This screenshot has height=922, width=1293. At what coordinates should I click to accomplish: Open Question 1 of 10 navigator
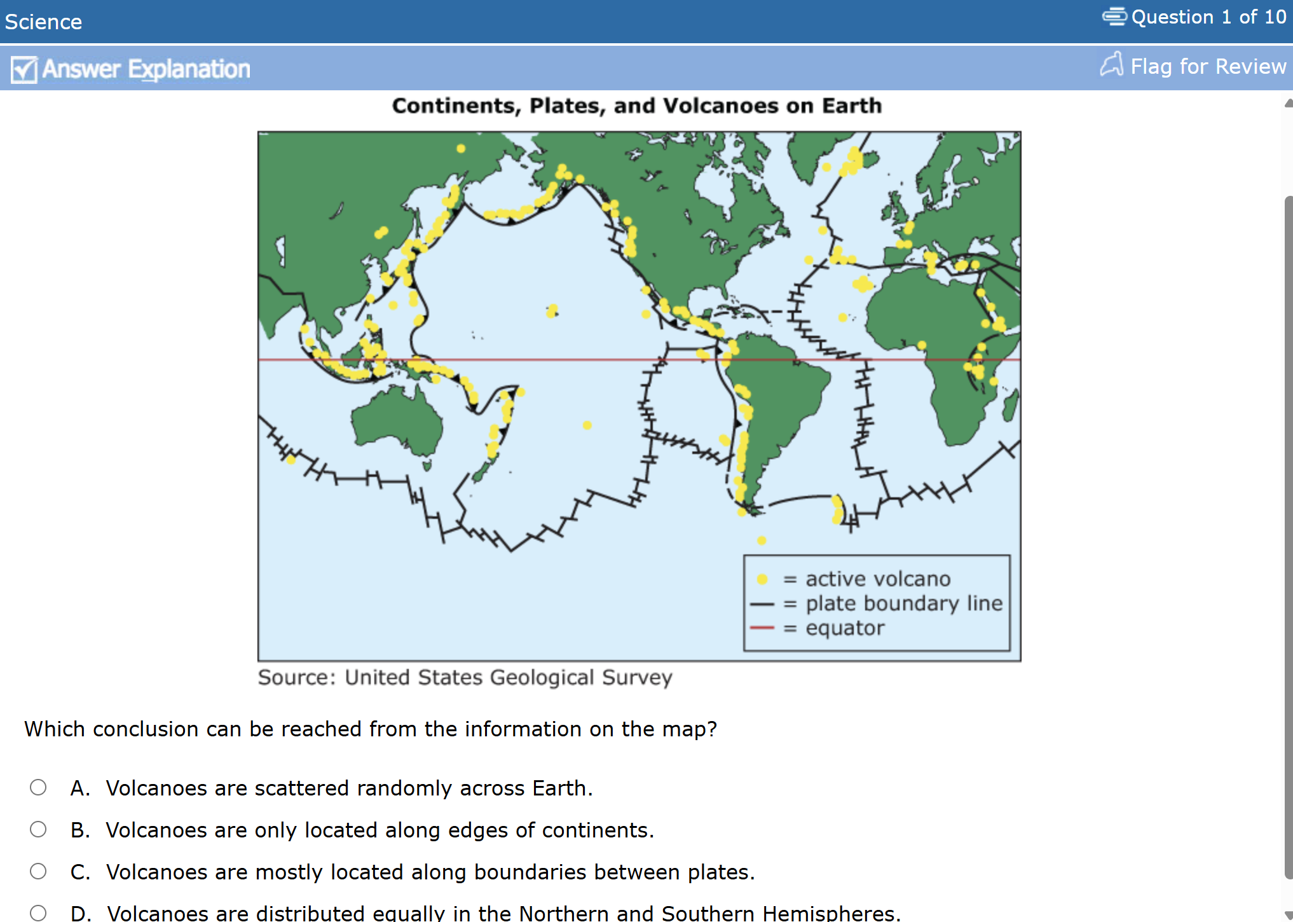(1208, 17)
